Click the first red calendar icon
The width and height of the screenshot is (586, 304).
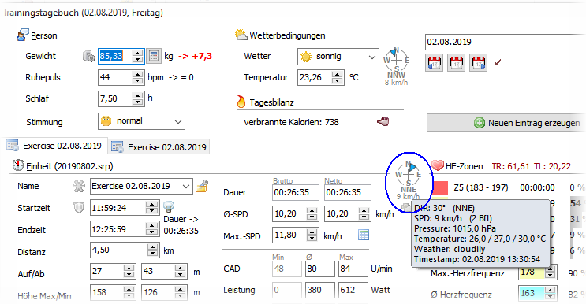(435, 62)
